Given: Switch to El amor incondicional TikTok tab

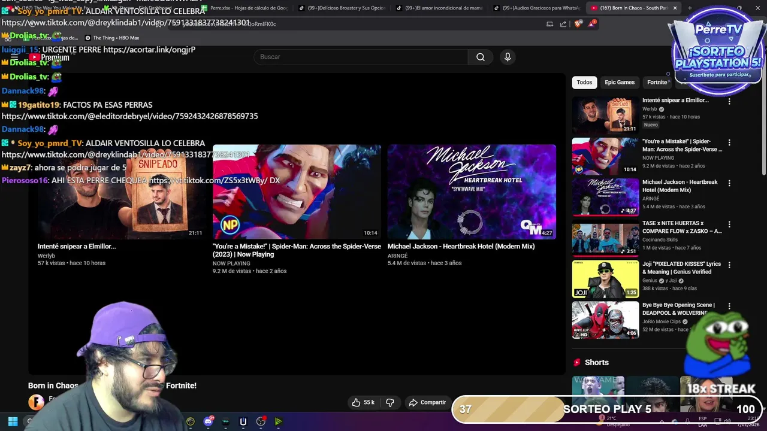Looking at the screenshot, I should coord(439,8).
